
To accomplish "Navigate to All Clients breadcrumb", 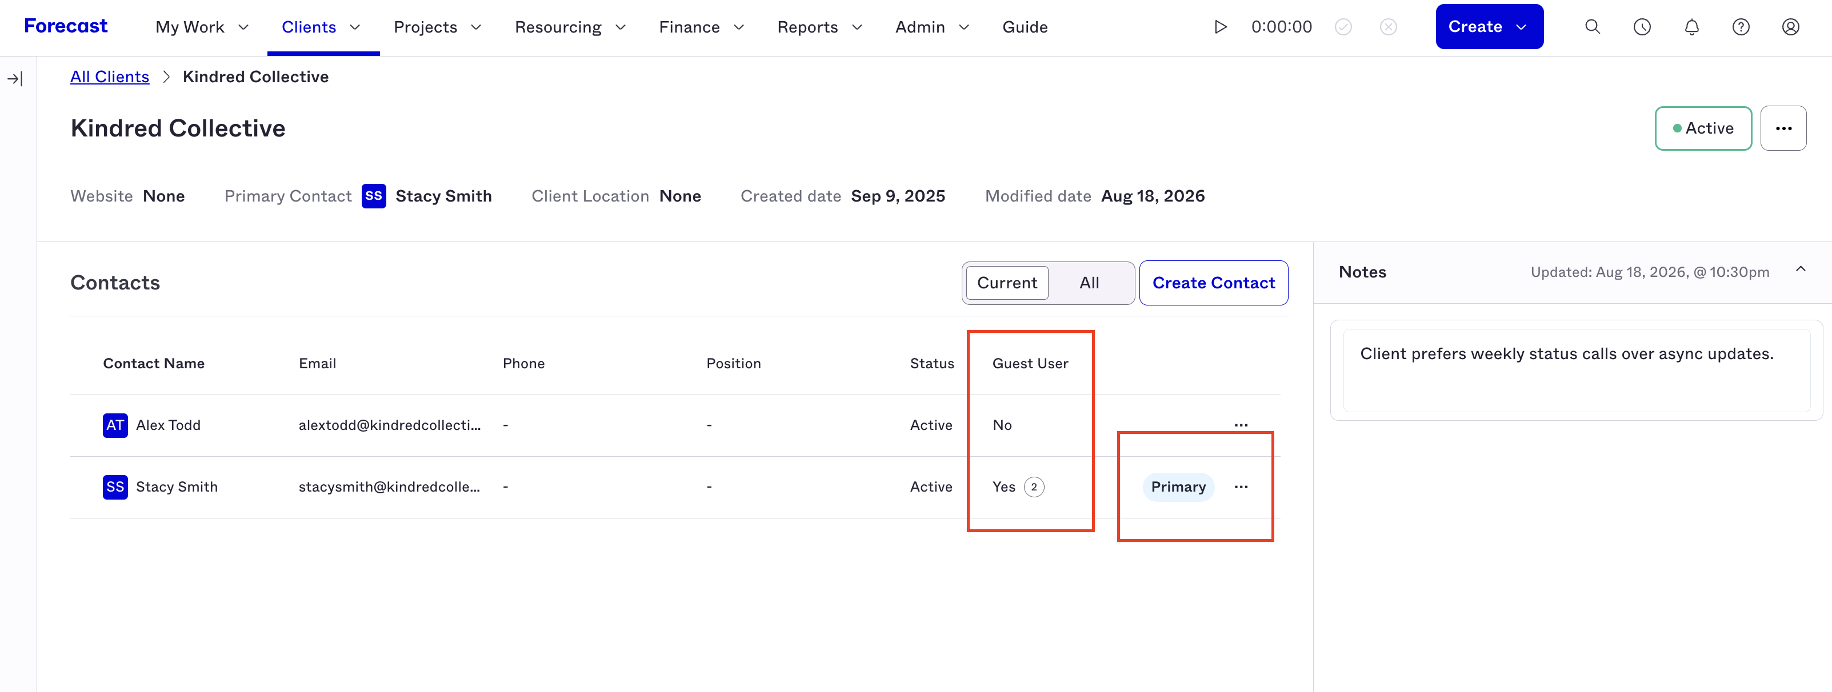I will coord(110,77).
